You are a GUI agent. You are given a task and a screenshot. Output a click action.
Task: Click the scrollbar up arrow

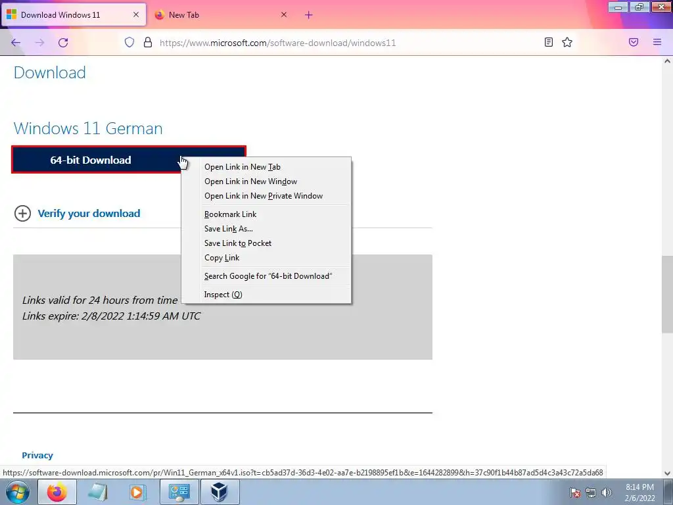click(667, 61)
